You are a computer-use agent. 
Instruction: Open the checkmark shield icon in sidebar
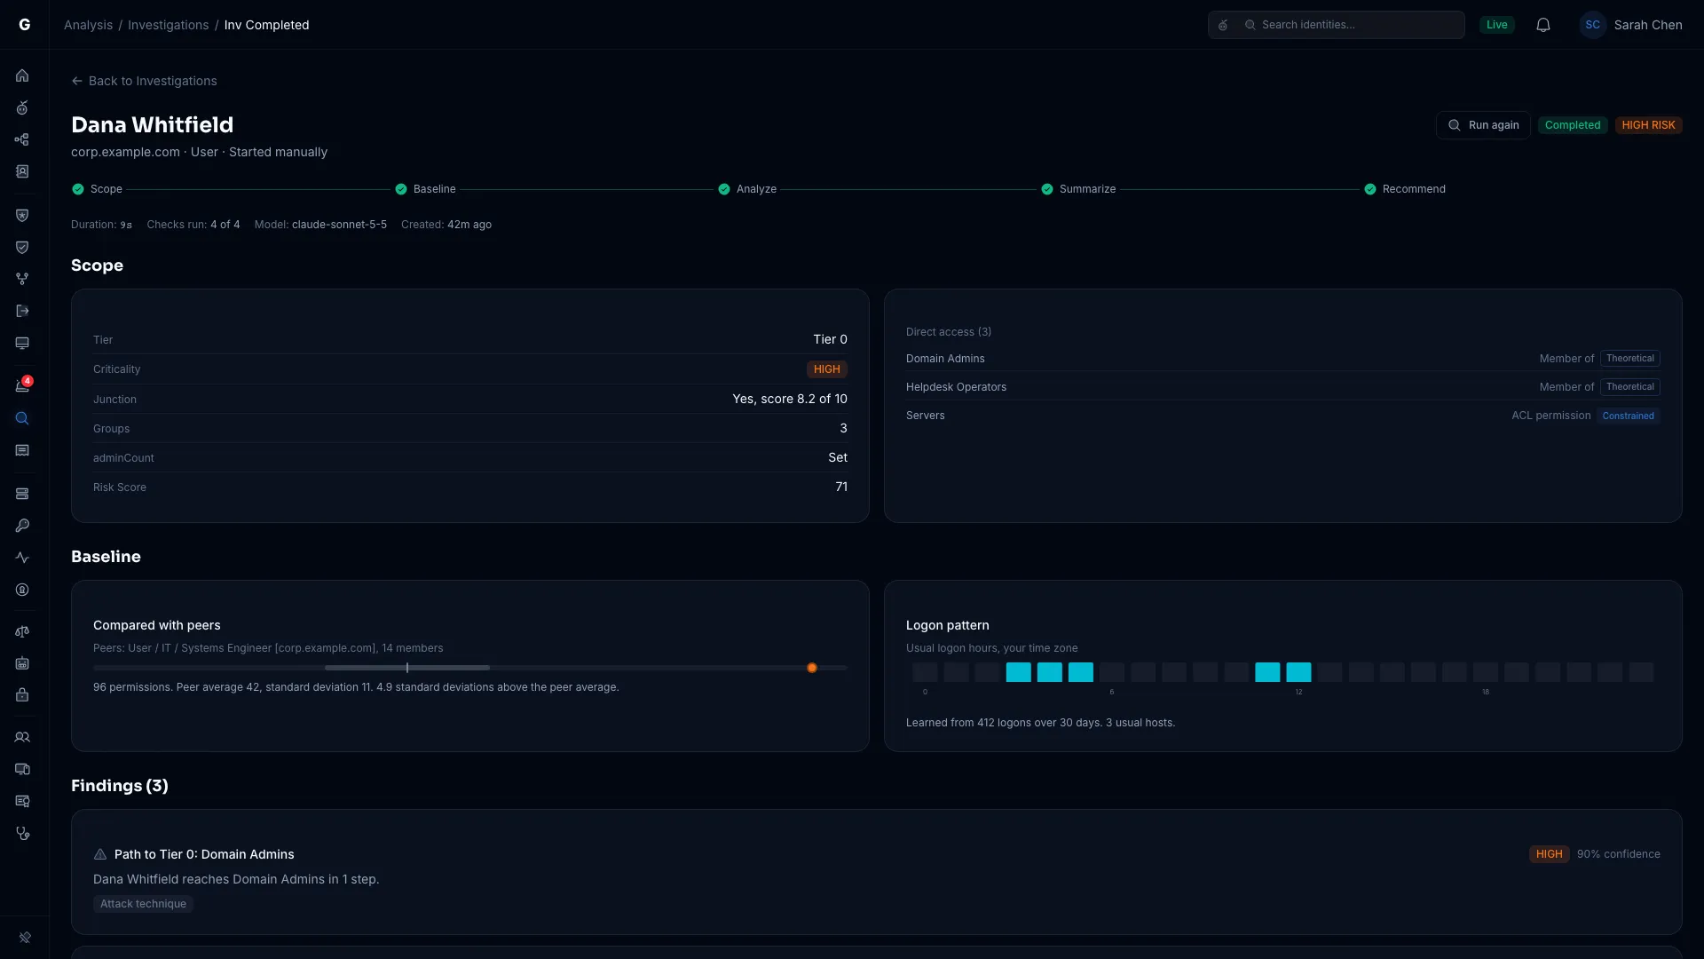click(x=22, y=247)
